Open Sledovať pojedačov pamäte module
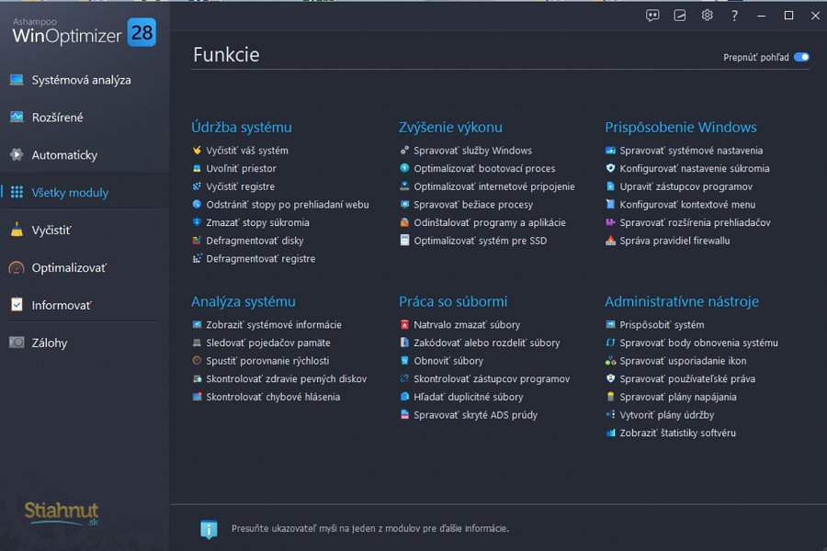This screenshot has width=827, height=551. tap(268, 343)
